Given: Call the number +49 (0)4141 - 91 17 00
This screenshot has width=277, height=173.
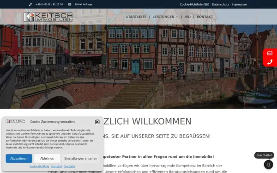Looking at the screenshot, I should (x=49, y=5).
